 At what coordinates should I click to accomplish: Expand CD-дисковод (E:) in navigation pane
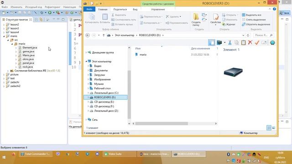(x=88, y=102)
